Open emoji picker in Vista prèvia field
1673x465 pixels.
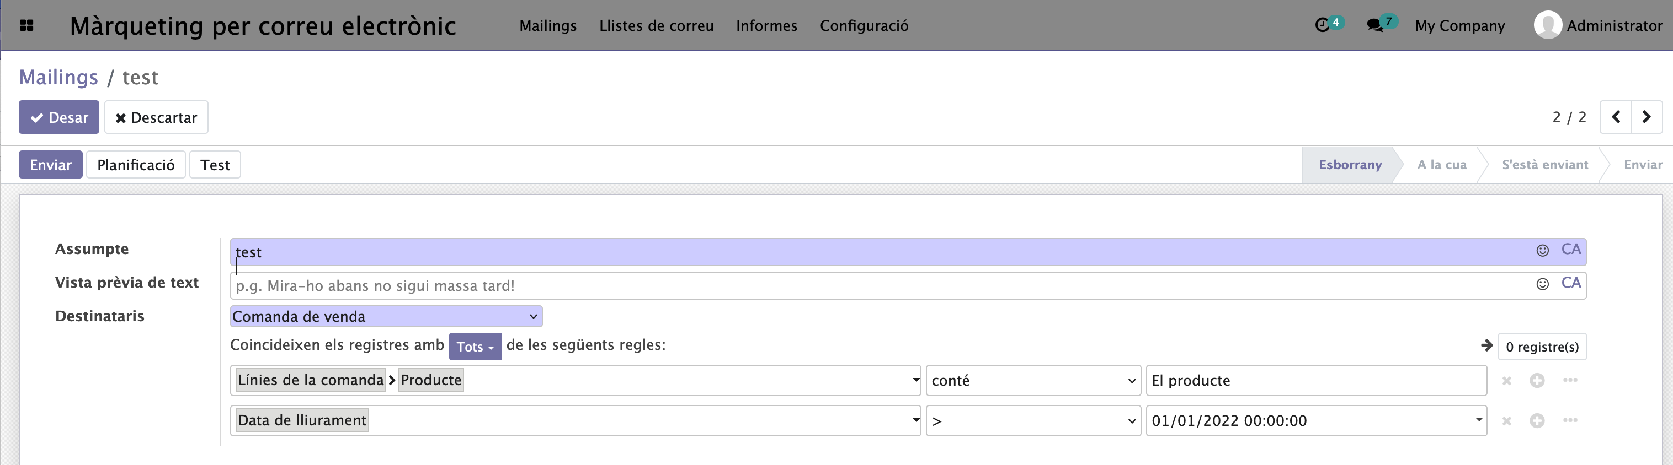click(1542, 284)
